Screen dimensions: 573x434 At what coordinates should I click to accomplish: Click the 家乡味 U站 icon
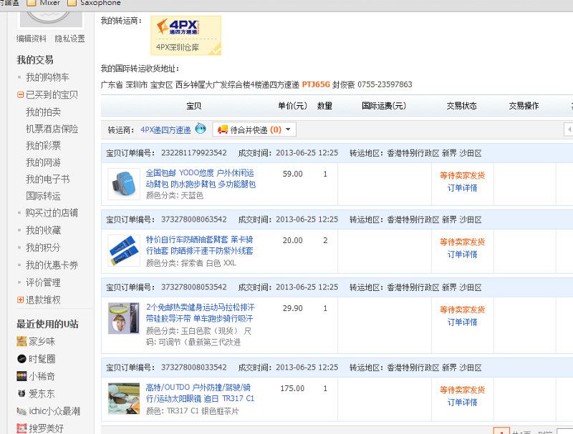tap(22, 341)
